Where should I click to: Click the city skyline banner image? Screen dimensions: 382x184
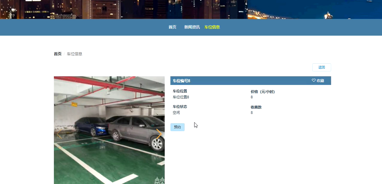191,9
